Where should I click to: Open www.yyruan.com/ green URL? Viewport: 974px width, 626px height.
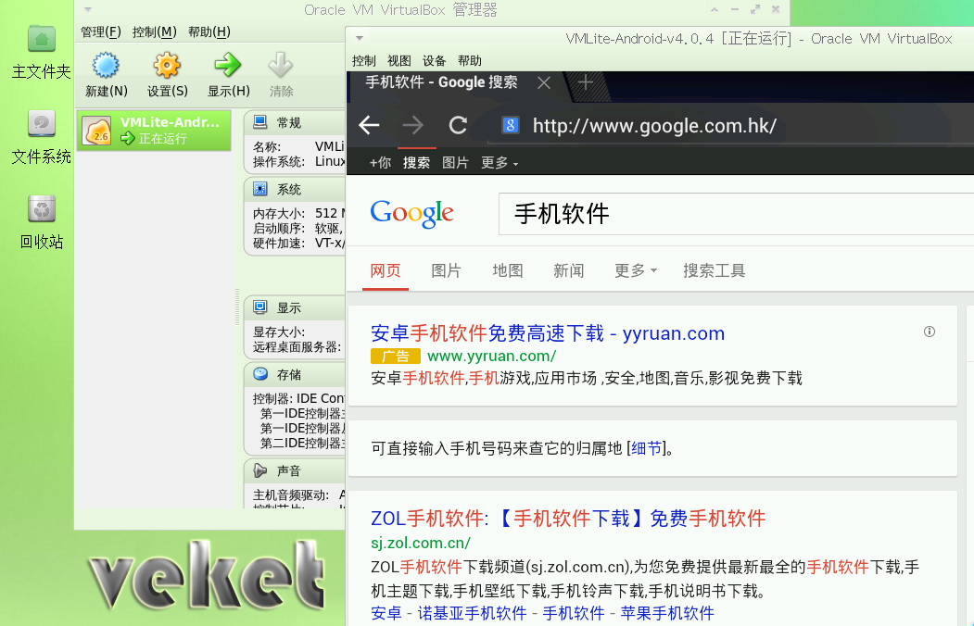click(491, 357)
